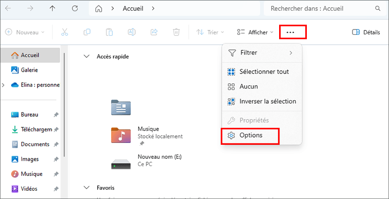Open the Afficher view dropdown

255,32
